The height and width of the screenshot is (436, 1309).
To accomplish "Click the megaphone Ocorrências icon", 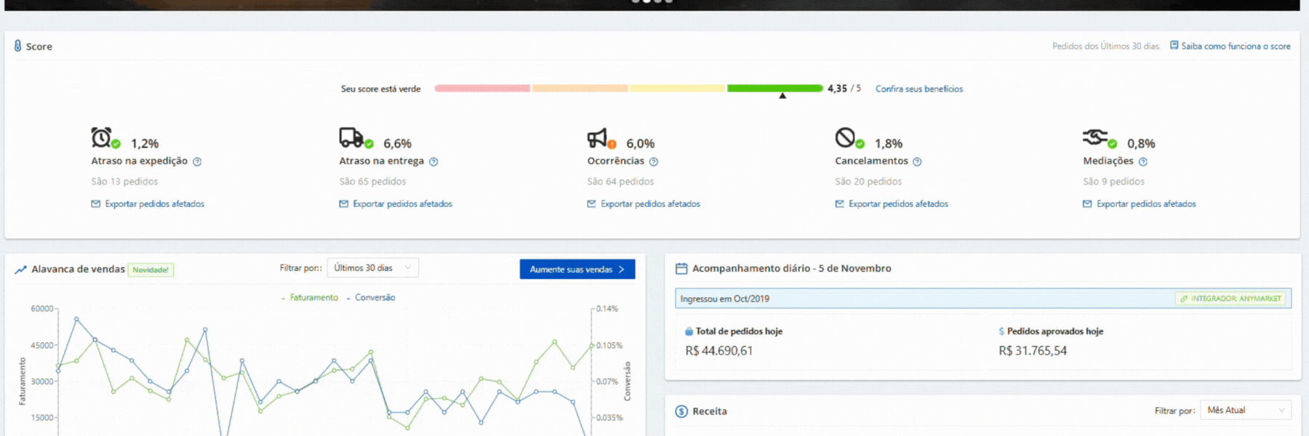I will (x=597, y=137).
